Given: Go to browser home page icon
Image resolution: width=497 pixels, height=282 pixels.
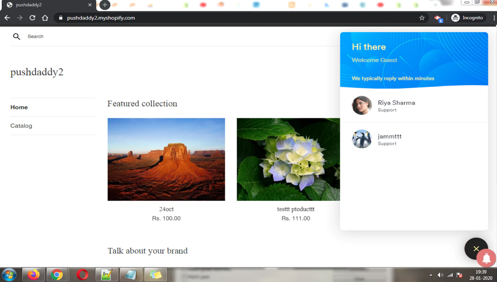Looking at the screenshot, I should click(x=45, y=18).
